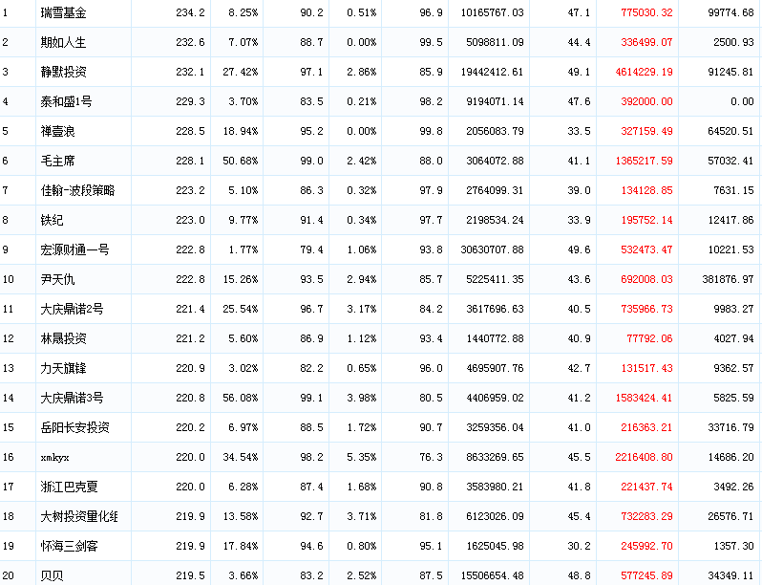Select the amount 10165767.03
The image size is (762, 585).
pos(493,12)
